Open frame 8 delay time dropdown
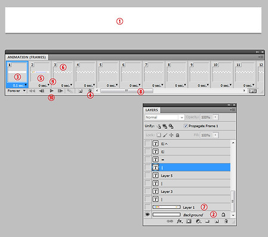The height and width of the screenshot is (237, 268). click(x=180, y=85)
